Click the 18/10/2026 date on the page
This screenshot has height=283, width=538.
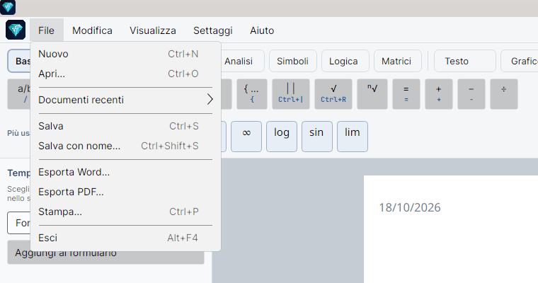410,207
